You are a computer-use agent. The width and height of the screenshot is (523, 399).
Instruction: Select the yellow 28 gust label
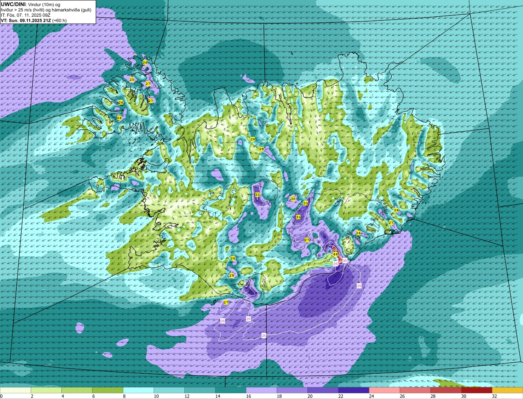[x=261, y=149]
